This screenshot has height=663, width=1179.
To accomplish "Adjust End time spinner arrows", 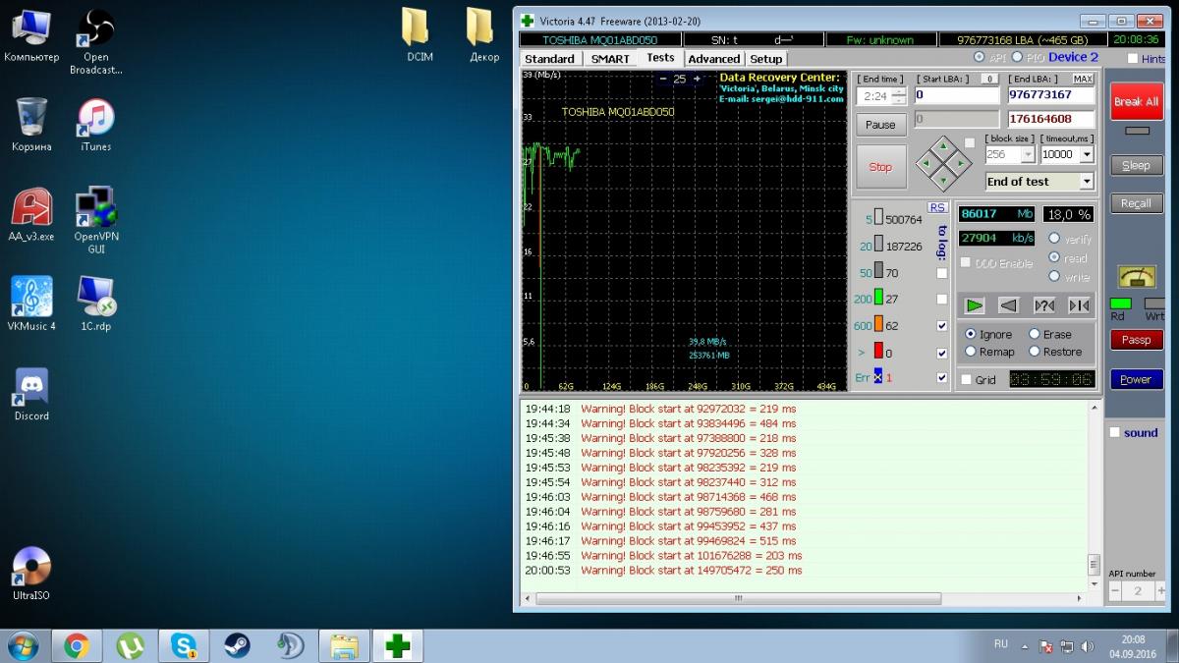I will click(x=898, y=96).
